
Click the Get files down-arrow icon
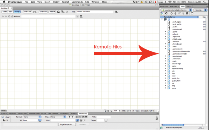click(171, 13)
